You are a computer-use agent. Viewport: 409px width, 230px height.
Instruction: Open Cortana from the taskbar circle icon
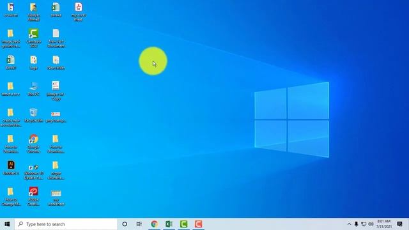(125, 224)
